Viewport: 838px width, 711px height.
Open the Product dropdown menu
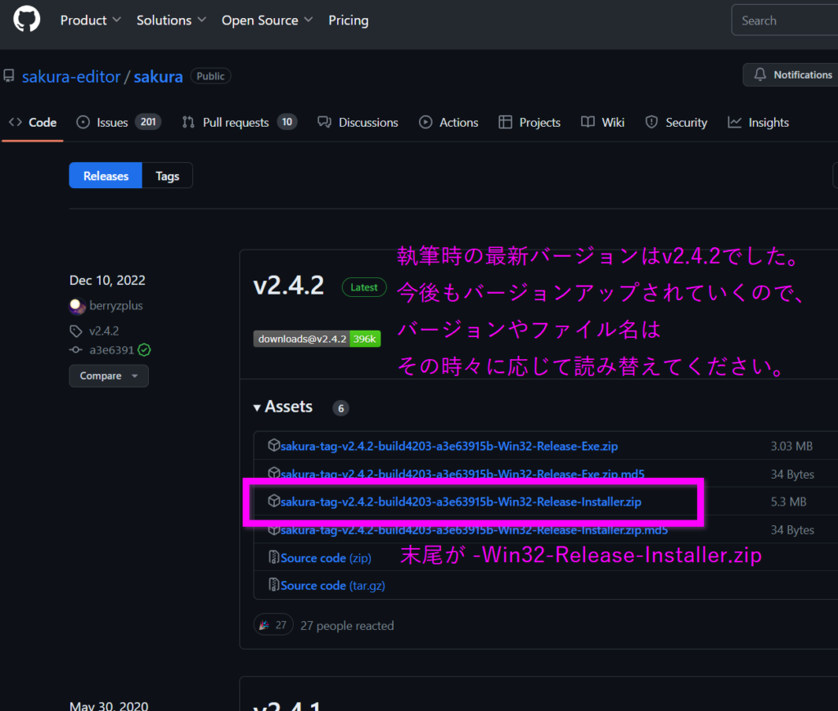(x=90, y=20)
